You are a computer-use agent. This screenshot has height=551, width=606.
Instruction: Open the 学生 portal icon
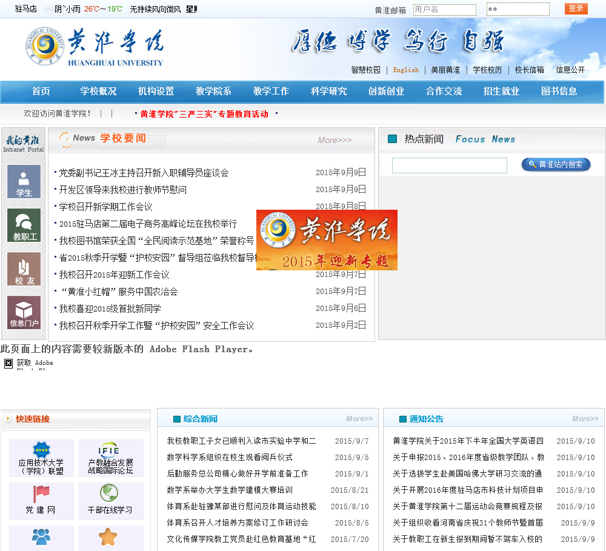tap(24, 181)
